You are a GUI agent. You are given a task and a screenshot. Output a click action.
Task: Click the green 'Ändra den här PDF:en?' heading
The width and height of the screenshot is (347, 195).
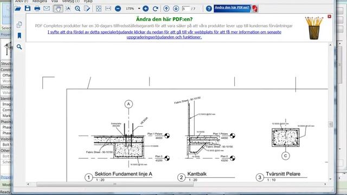[x=164, y=19]
